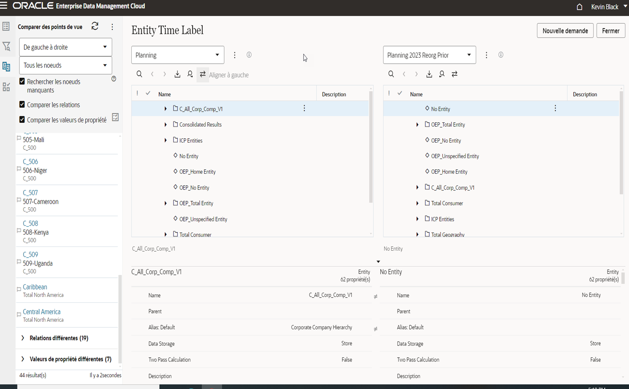Toggle Comparer les valeurs de propriété checkbox
Viewport: 629px width, 389px height.
22,119
